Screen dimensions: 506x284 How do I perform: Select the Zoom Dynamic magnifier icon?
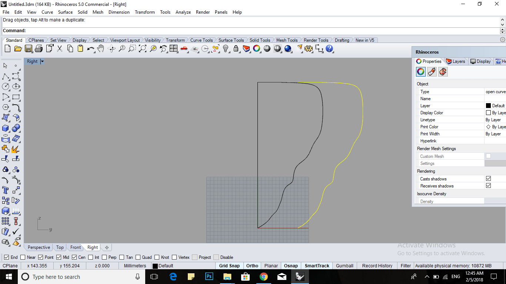[121, 48]
